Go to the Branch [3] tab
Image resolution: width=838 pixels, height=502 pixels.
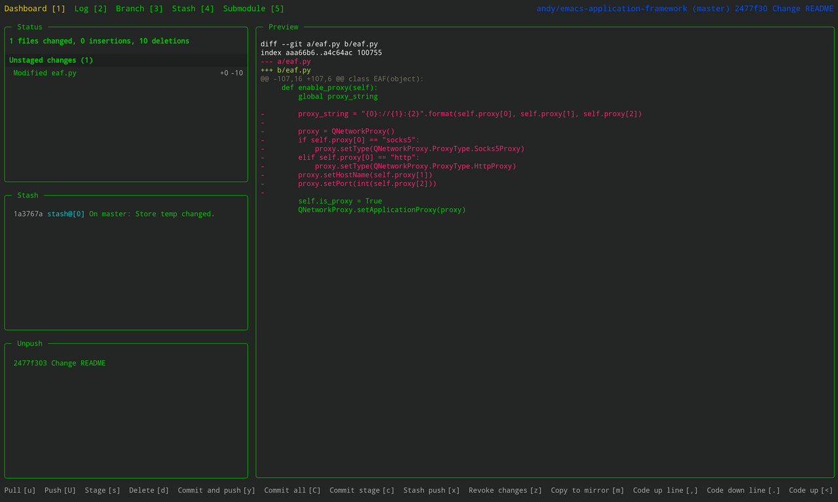[139, 9]
